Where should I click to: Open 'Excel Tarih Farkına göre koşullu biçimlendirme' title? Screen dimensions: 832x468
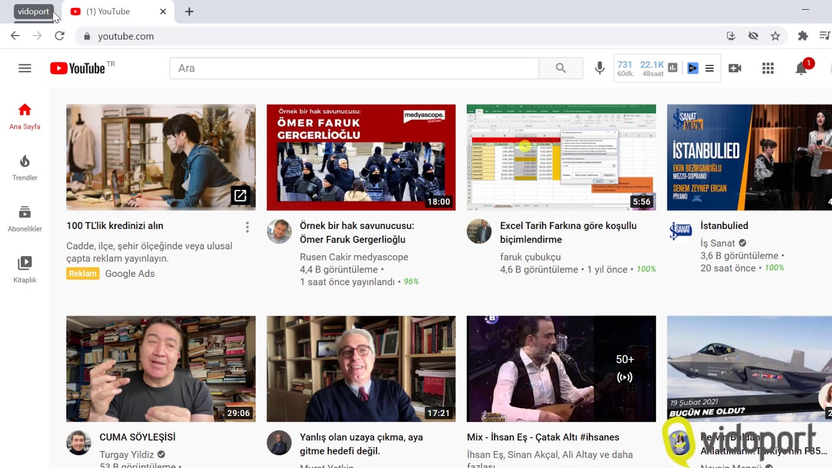[568, 233]
